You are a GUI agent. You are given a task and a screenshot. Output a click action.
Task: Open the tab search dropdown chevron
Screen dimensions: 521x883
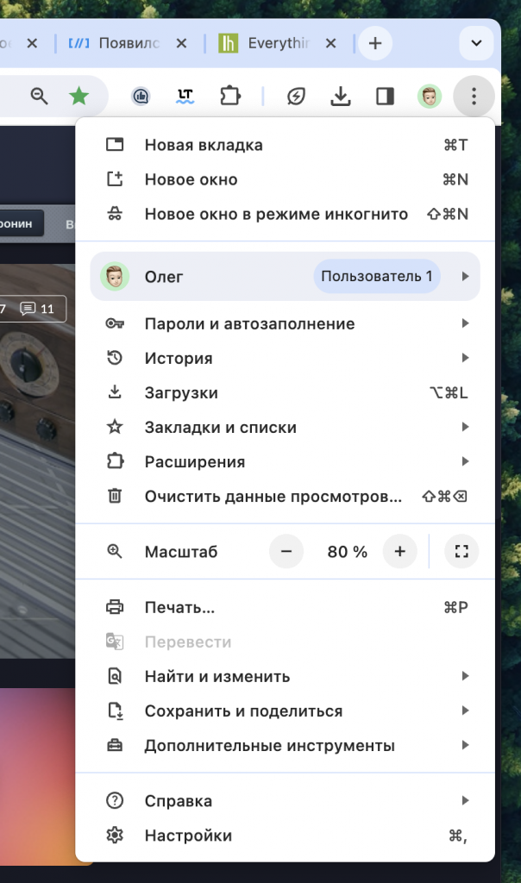pyautogui.click(x=476, y=43)
